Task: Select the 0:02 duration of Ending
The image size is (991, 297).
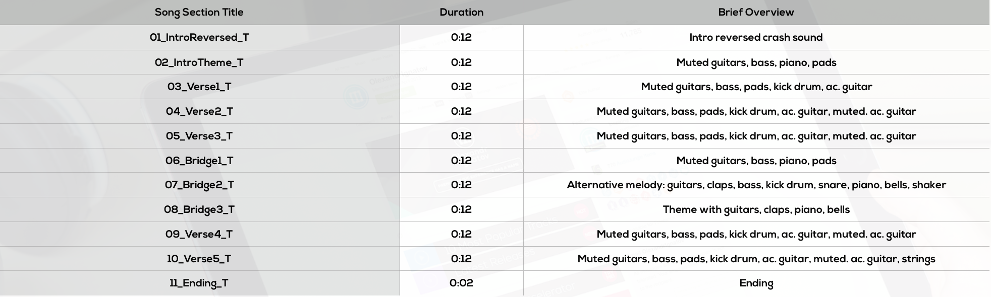Action: [x=462, y=283]
